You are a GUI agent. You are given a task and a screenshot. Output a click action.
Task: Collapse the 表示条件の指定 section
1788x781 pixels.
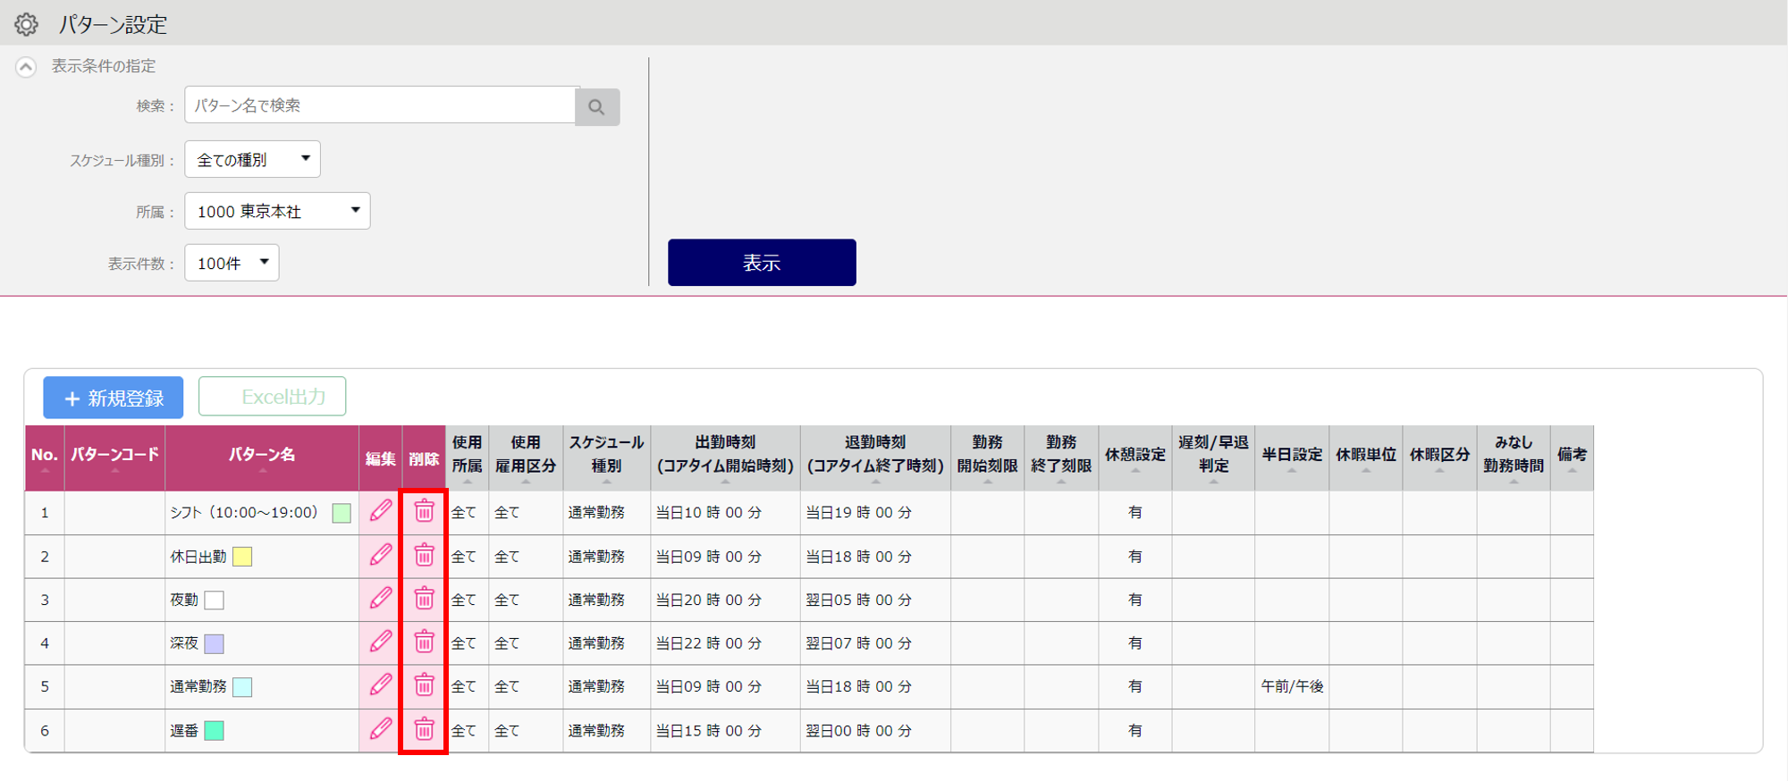pyautogui.click(x=26, y=67)
